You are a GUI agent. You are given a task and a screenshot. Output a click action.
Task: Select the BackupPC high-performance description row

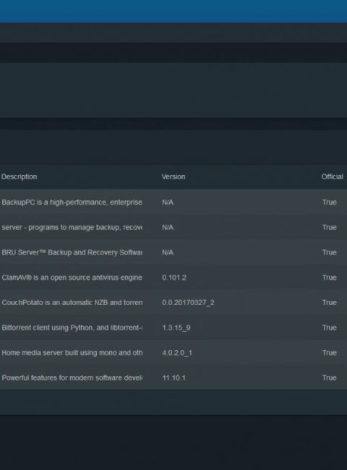(x=173, y=202)
